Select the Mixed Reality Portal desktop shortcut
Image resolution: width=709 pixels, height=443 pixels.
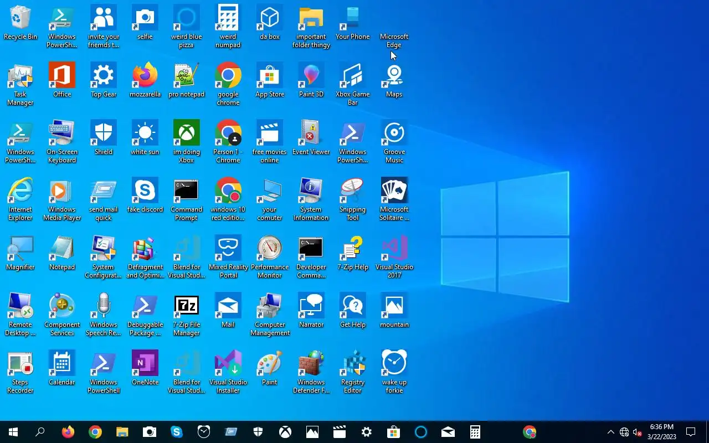[x=228, y=256]
